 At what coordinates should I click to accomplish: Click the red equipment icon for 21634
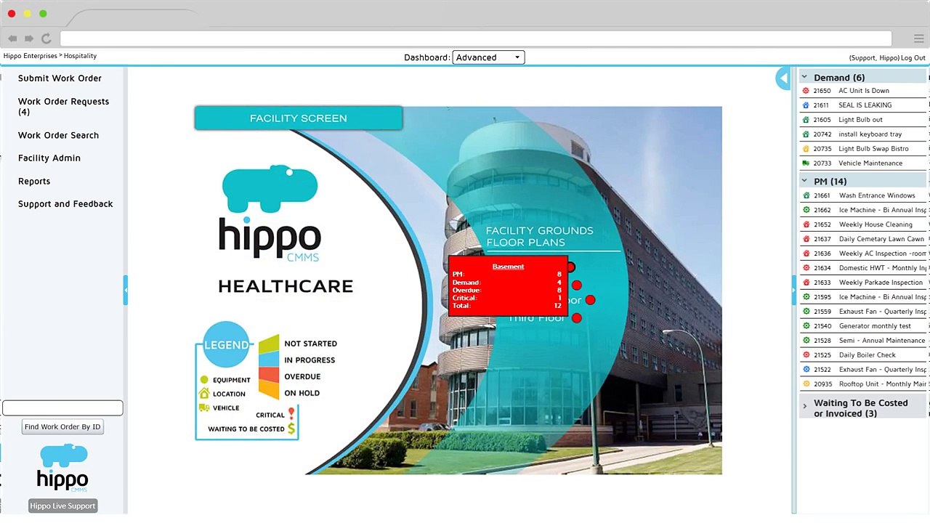[806, 268]
